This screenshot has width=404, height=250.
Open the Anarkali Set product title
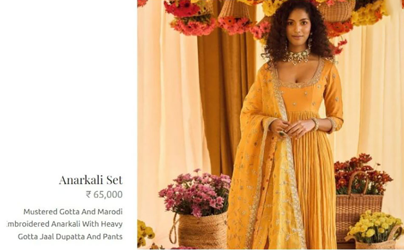coord(91,180)
